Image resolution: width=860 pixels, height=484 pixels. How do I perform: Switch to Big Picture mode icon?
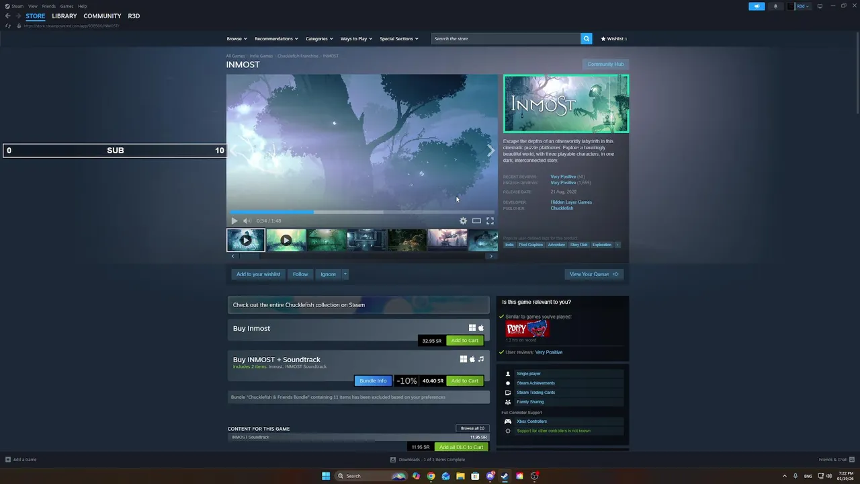pyautogui.click(x=820, y=6)
